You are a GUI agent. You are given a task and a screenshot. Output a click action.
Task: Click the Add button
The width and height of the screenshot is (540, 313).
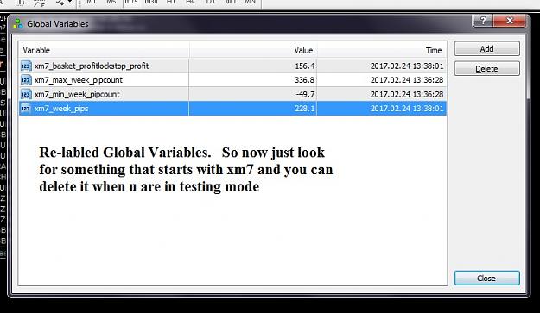click(486, 49)
